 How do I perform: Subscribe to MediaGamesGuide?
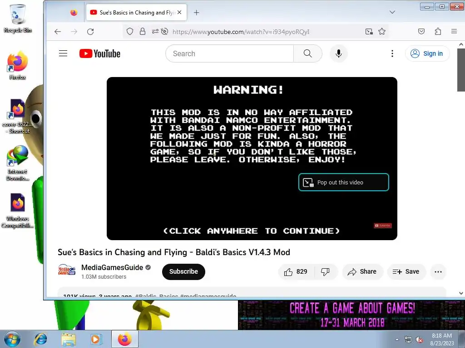coord(183,272)
